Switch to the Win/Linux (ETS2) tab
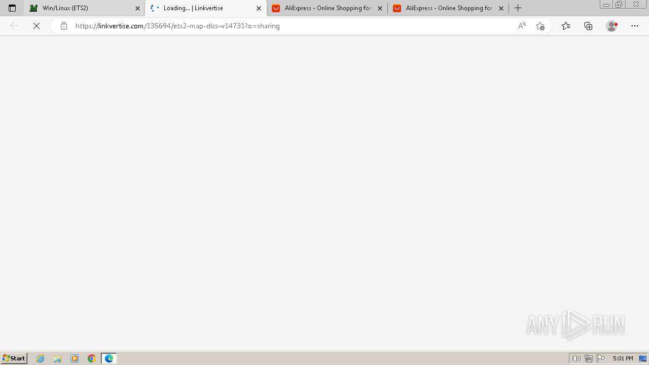Image resolution: width=649 pixels, height=365 pixels. [x=84, y=8]
